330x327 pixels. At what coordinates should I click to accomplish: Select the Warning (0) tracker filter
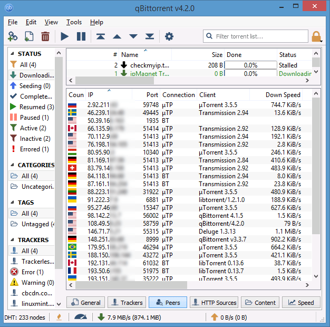click(32, 282)
